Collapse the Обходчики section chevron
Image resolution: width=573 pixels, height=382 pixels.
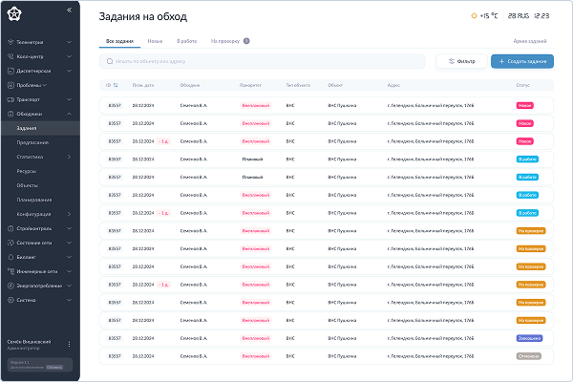[x=69, y=114]
